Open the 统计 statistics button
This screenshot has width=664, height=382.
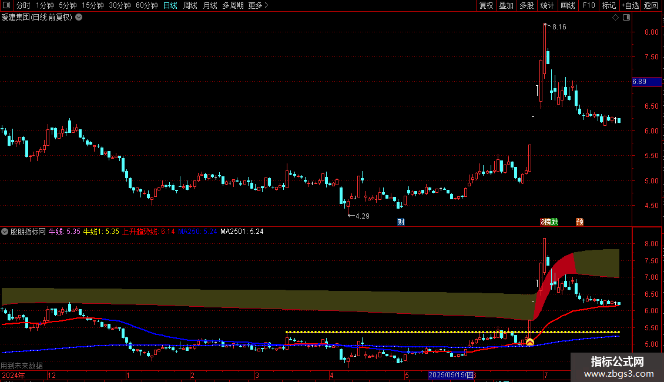pos(546,5)
